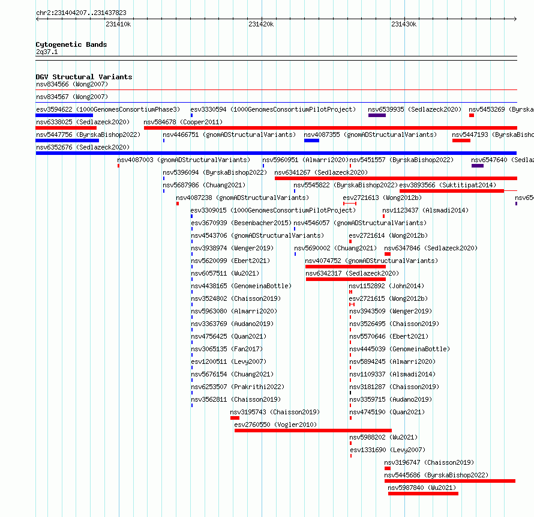Click nsv4445039 (GenomeinaBottle) label
534x517 pixels.
point(400,349)
